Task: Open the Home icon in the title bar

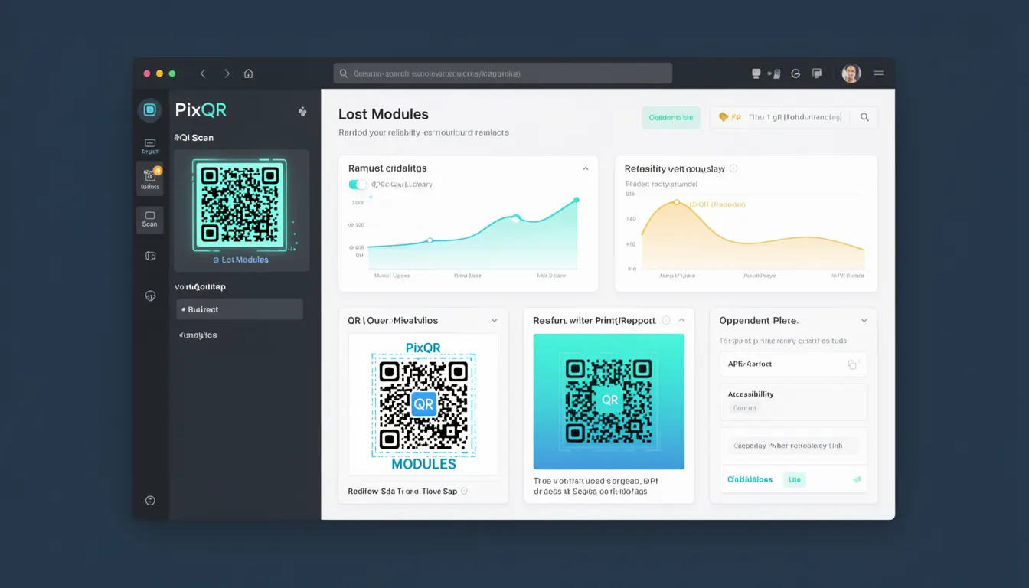Action: pos(248,73)
